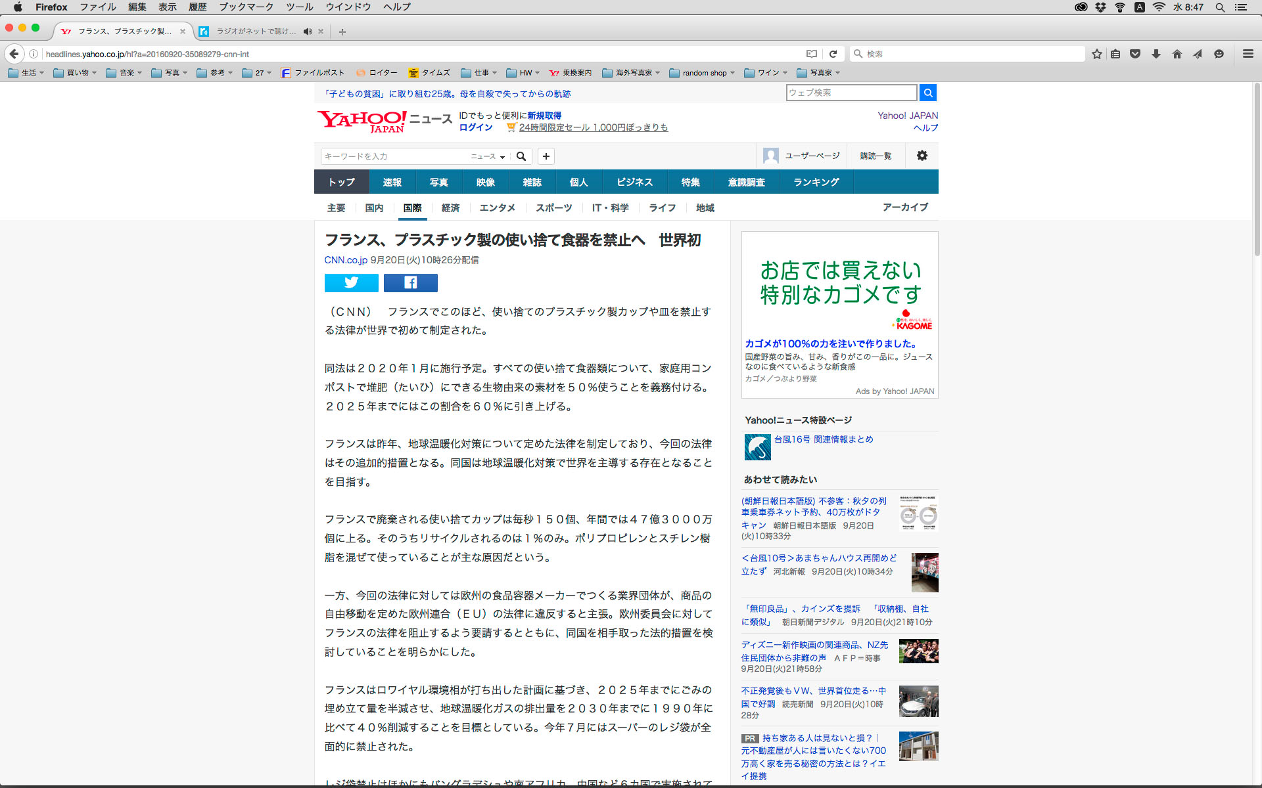This screenshot has width=1262, height=788.
Task: Select the ランキング navigation tab
Action: [816, 182]
